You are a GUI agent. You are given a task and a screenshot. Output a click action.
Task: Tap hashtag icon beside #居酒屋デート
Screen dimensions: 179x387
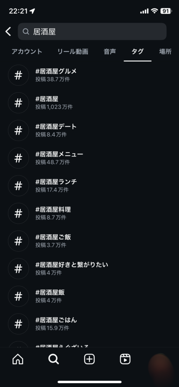[18, 130]
